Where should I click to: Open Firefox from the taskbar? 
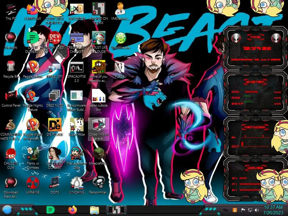73,210
